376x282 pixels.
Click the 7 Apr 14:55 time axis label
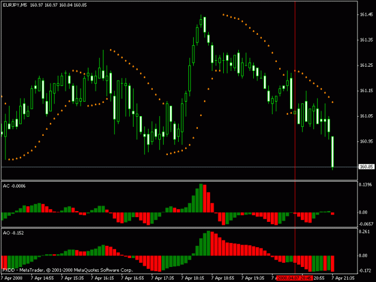tap(42, 278)
